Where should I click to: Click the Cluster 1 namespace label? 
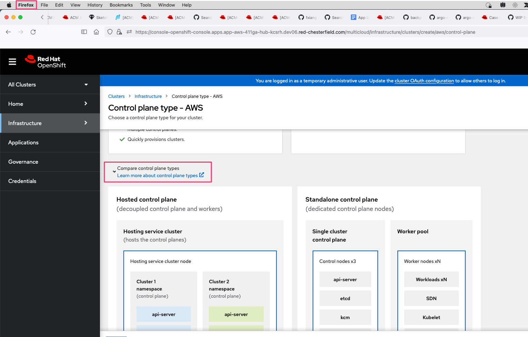tap(149, 285)
